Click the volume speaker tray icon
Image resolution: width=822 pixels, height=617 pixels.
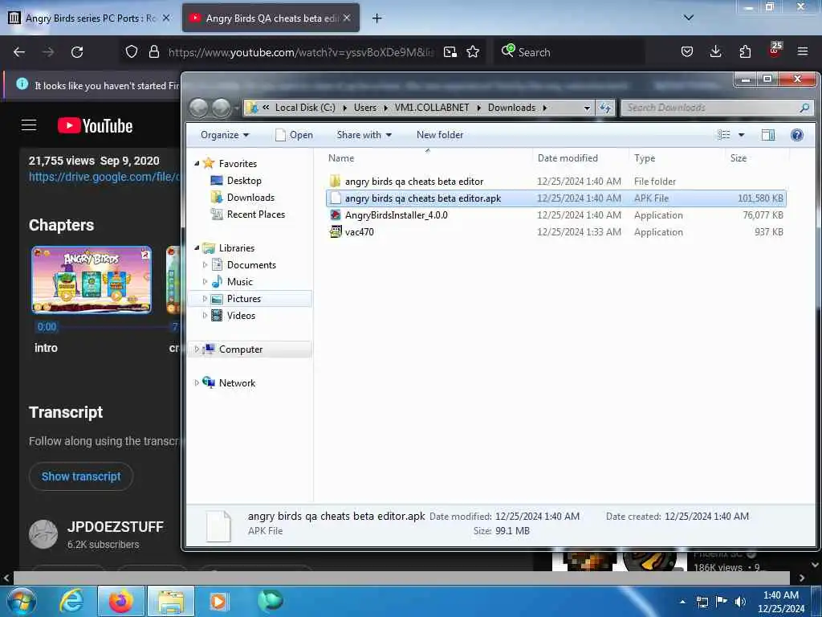point(740,602)
